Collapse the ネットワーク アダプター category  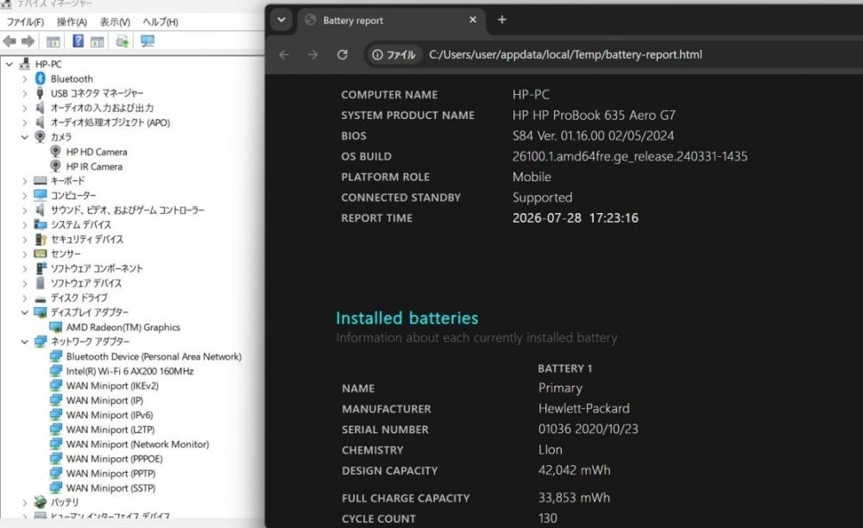(25, 342)
